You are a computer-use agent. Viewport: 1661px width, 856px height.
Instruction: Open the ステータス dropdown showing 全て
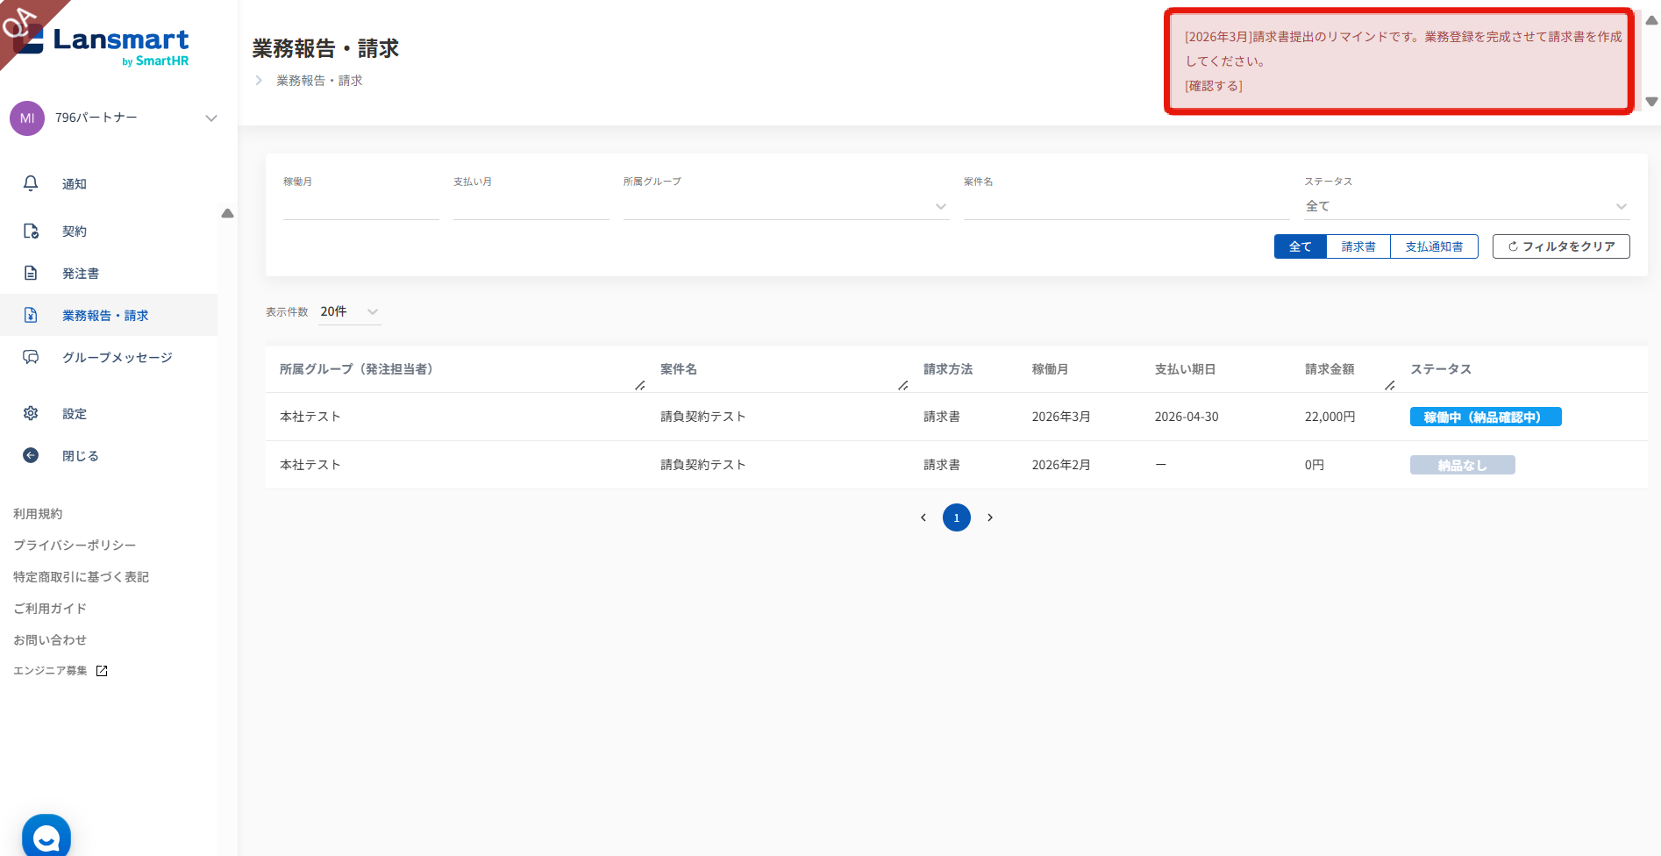click(1466, 206)
